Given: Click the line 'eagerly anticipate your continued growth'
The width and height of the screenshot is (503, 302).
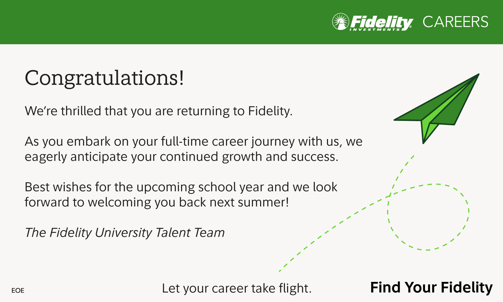Looking at the screenshot, I should coord(181,157).
